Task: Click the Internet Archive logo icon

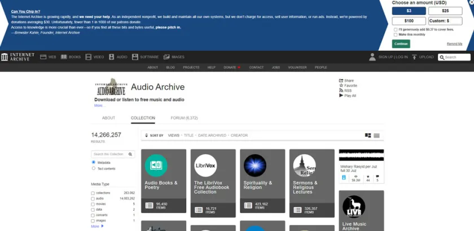Action: click(5, 57)
